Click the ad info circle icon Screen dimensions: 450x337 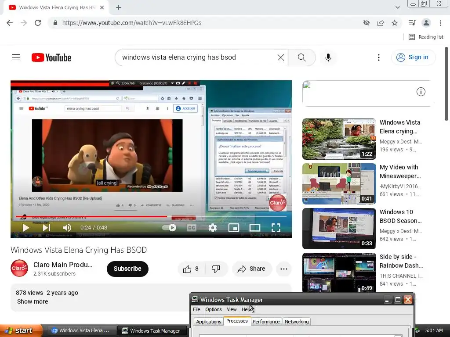(421, 92)
